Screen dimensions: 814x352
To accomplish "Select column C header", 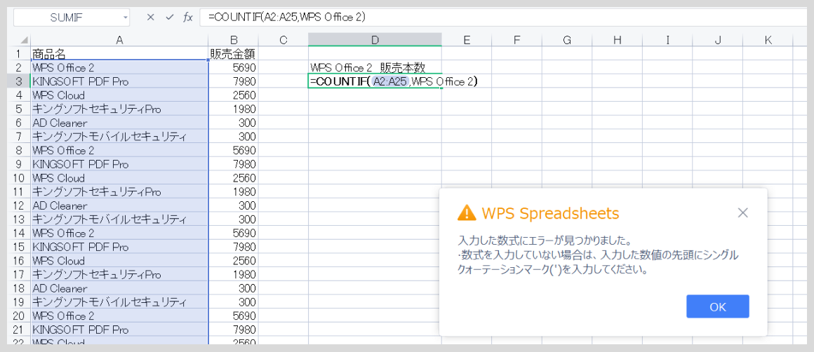I will click(x=283, y=40).
